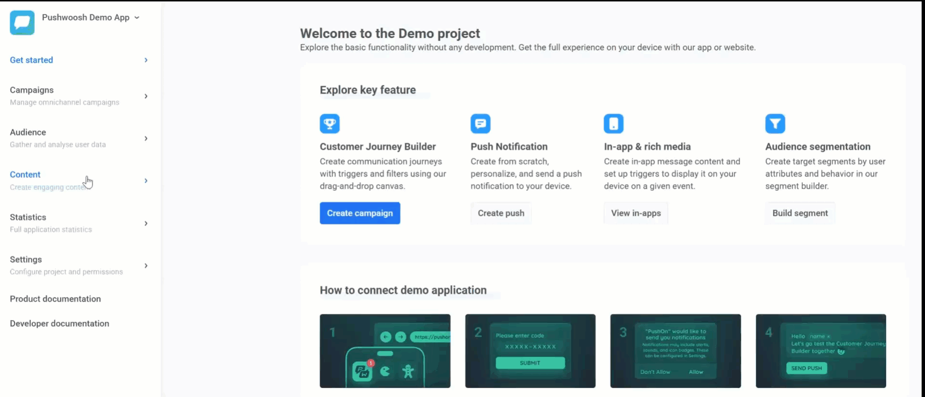The width and height of the screenshot is (925, 397).
Task: Click the Create campaign button
Action: [x=360, y=213]
